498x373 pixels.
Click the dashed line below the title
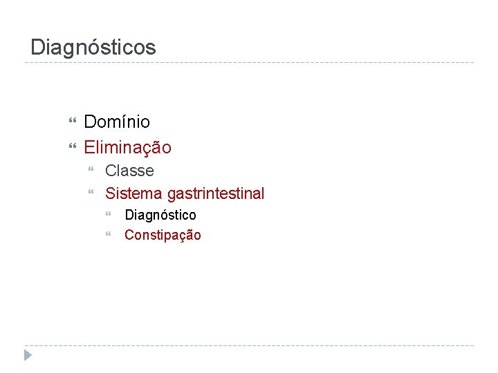(x=249, y=63)
